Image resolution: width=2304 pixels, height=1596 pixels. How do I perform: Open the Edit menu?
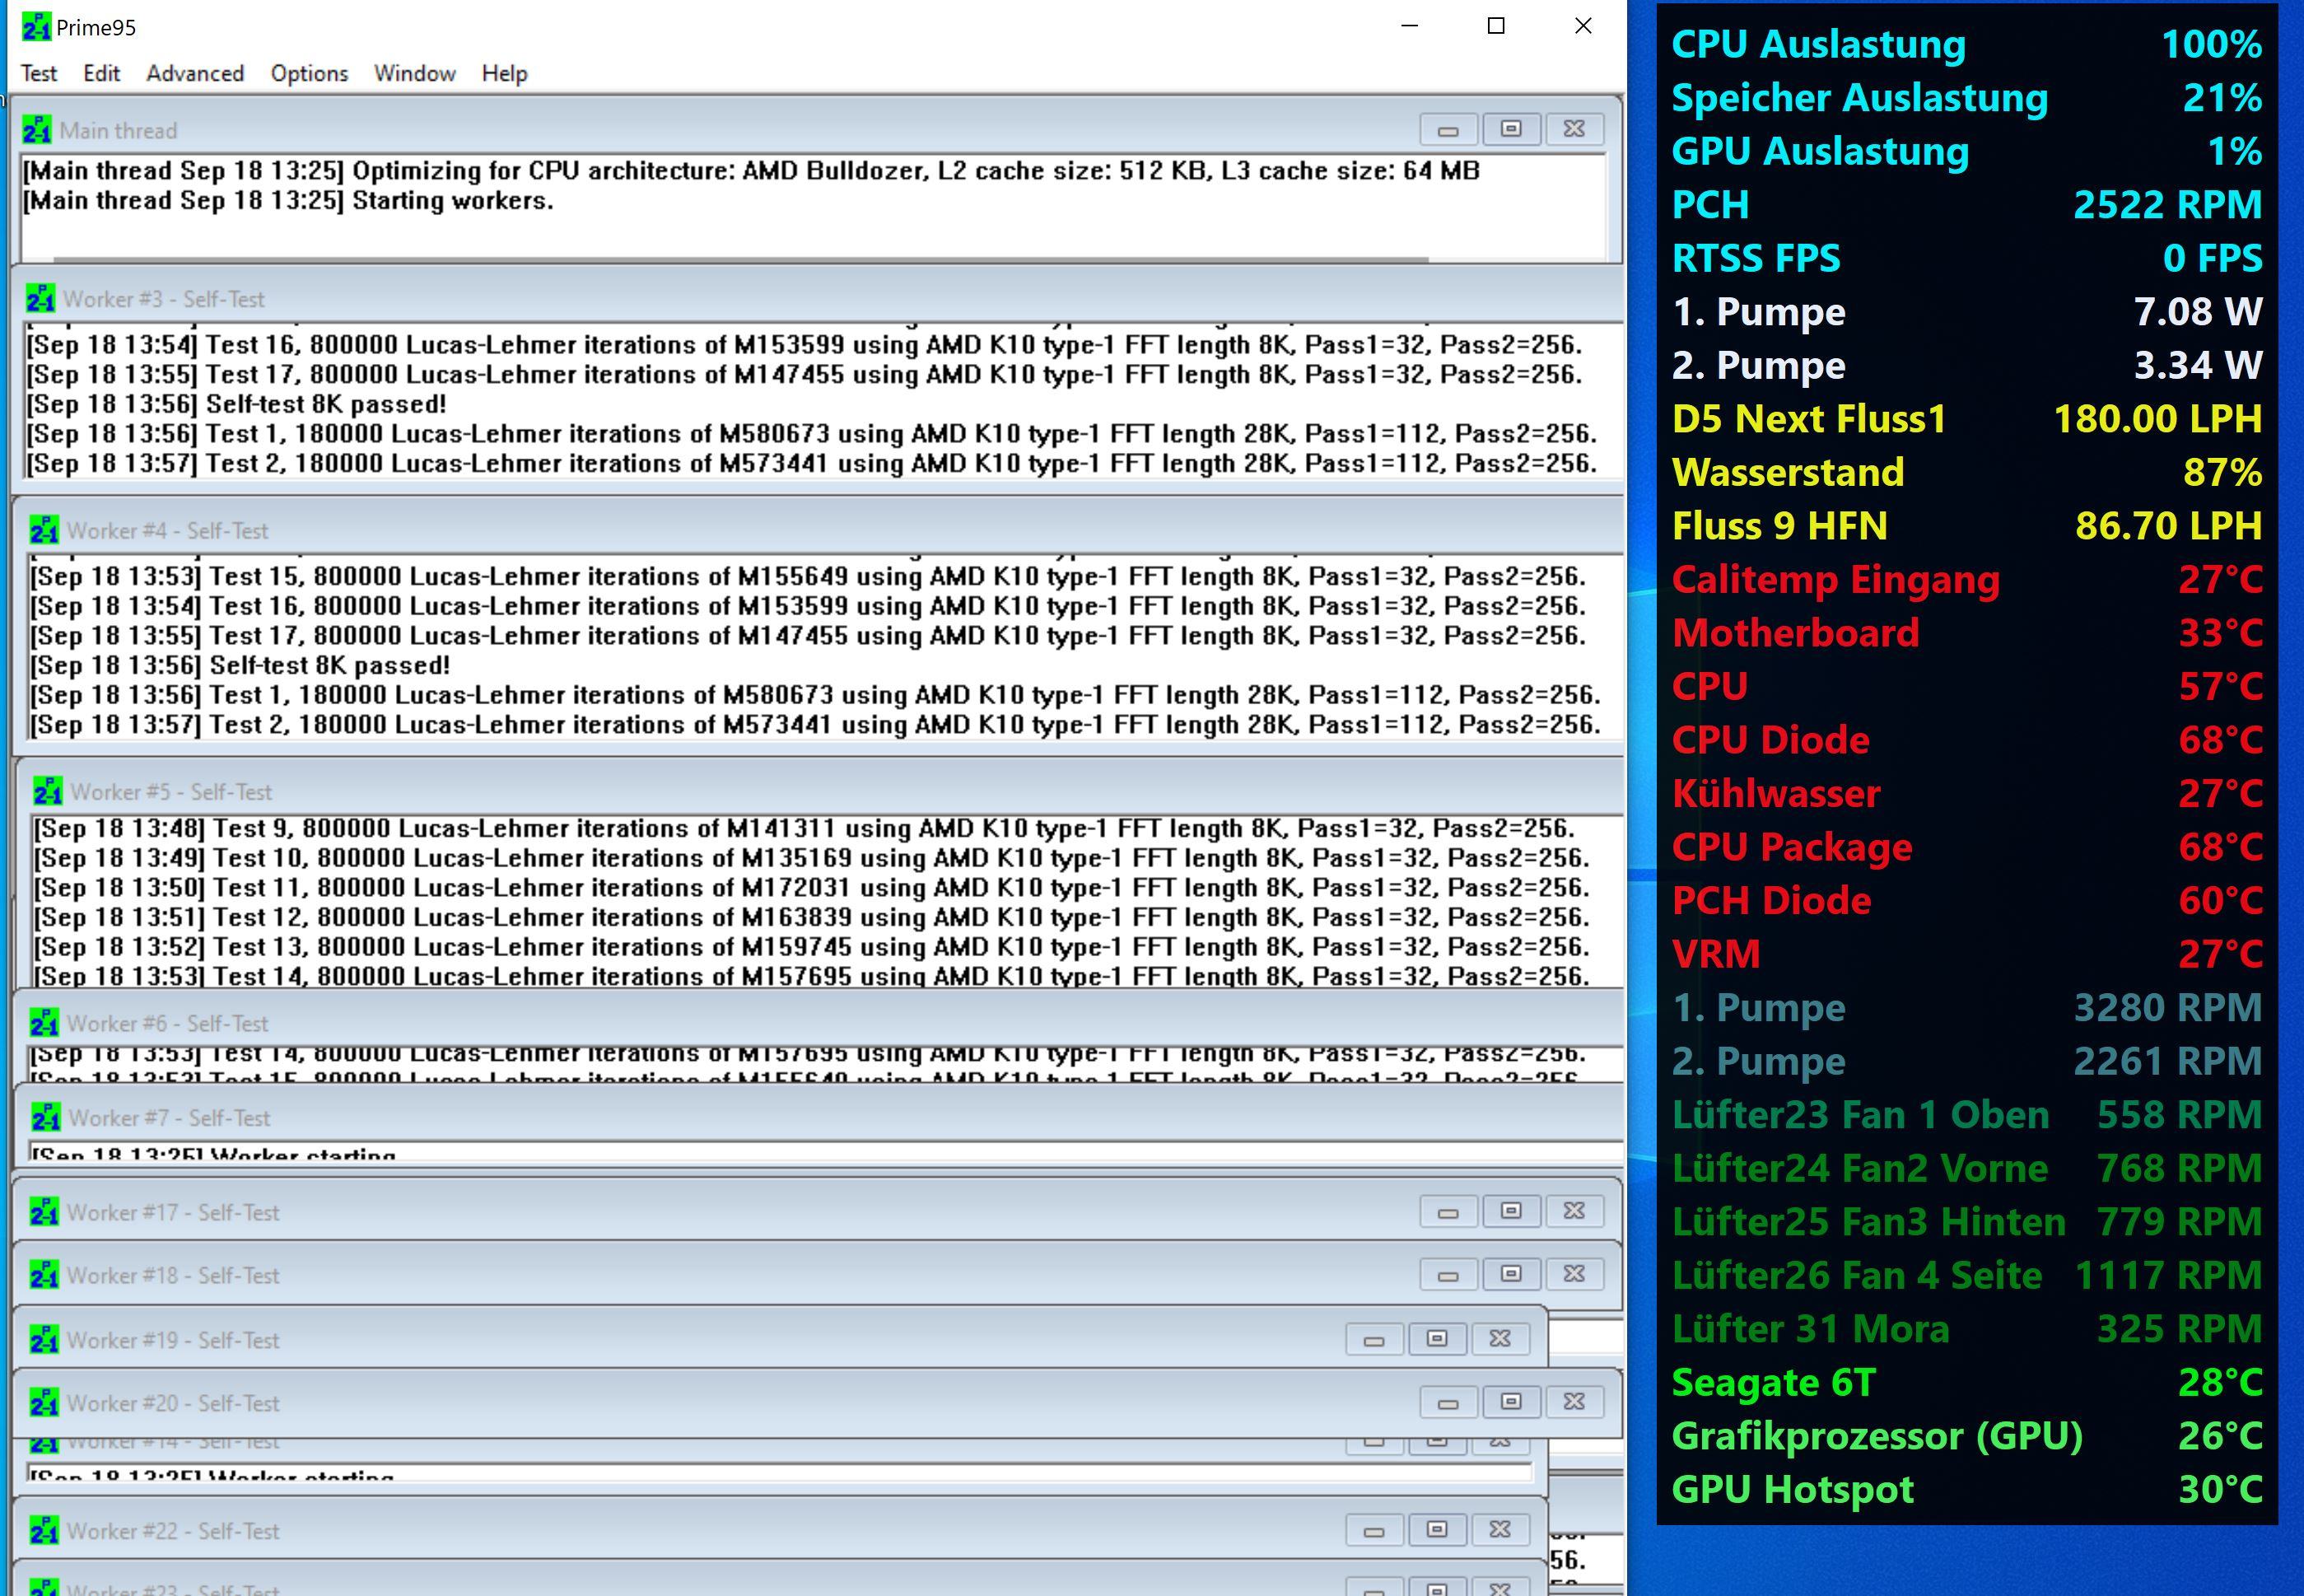[101, 73]
